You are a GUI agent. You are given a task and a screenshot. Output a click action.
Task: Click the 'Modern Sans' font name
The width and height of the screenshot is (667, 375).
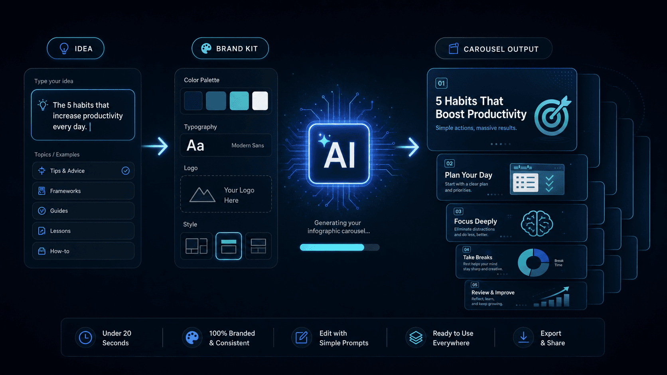coord(248,145)
